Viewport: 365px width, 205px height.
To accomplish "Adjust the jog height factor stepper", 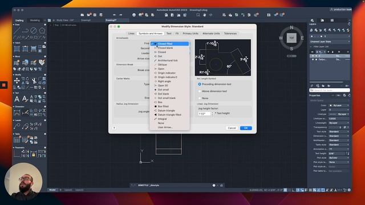I will (212, 113).
